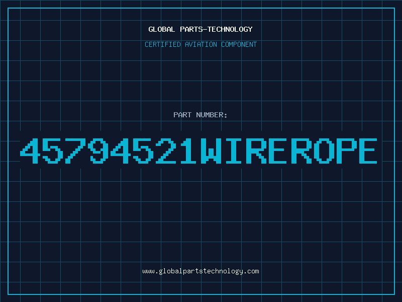The height and width of the screenshot is (302, 402).
Task: Open the www.globalpartstechnology.com link
Action: coord(200,271)
